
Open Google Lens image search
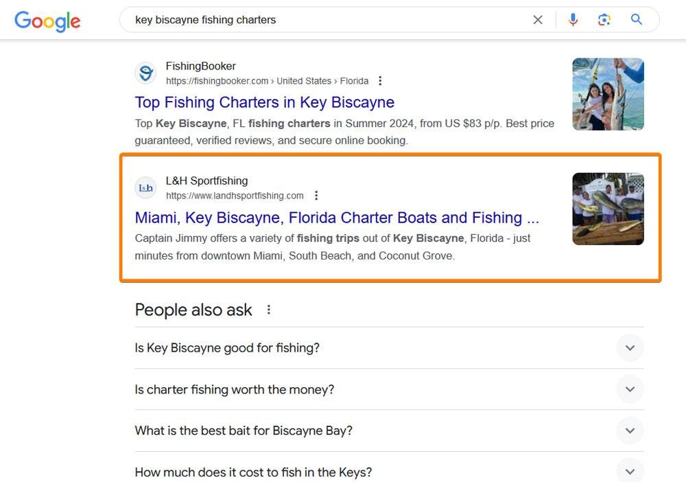tap(604, 20)
